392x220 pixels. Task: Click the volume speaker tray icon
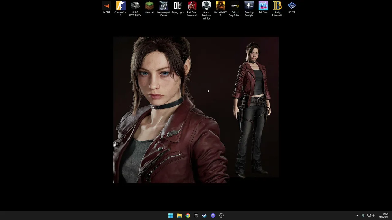coord(374,215)
